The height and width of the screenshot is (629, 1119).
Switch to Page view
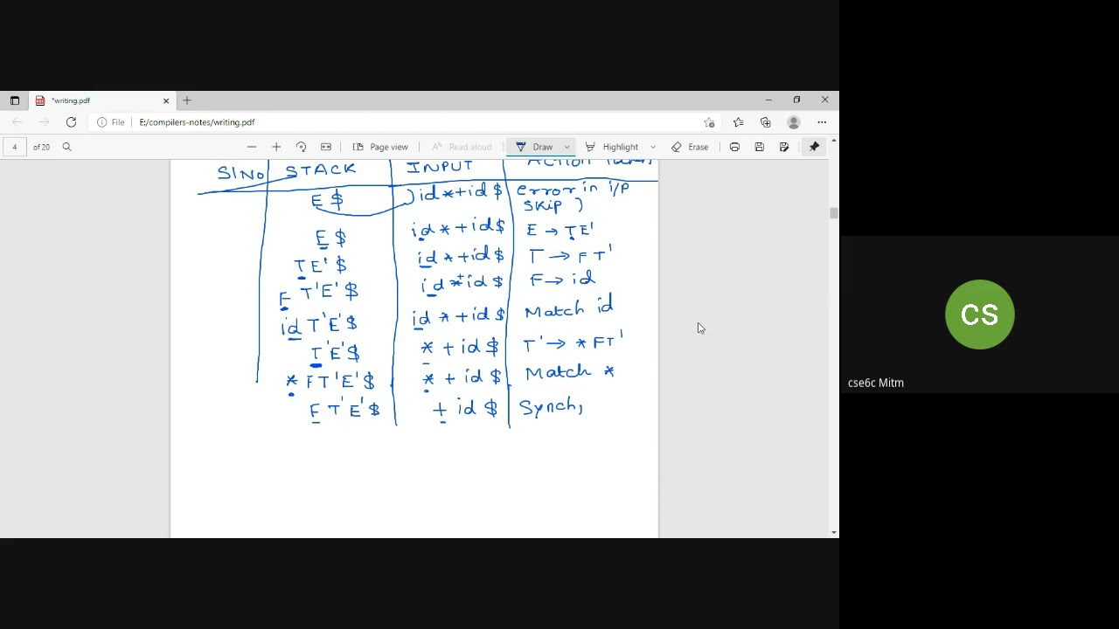point(380,147)
